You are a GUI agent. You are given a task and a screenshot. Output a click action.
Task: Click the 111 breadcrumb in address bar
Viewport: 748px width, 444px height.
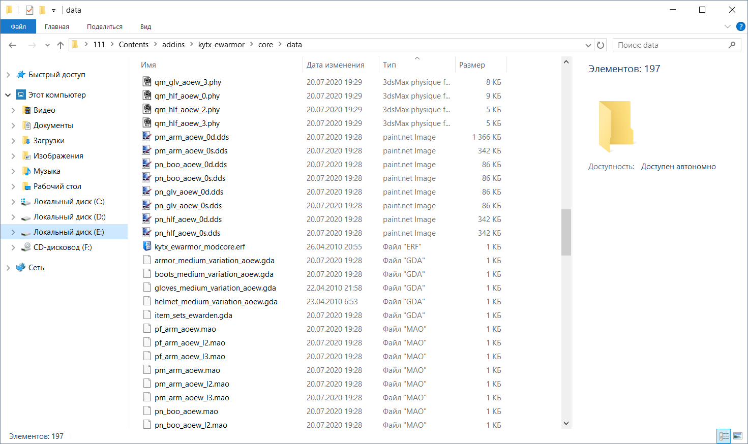[99, 45]
